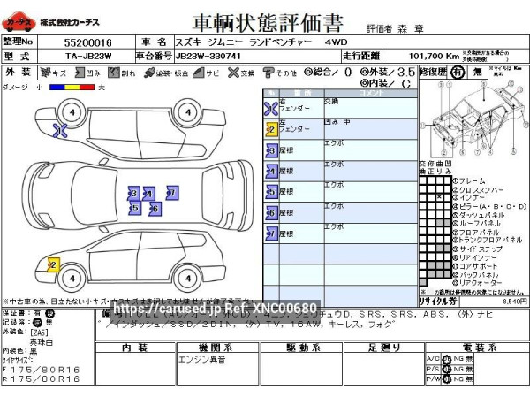Click the red swatch of damage scale

[x=87, y=88]
